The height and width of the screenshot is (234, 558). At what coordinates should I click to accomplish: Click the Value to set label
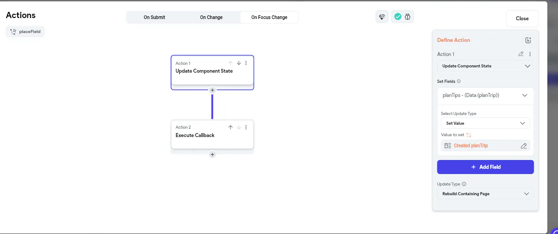452,135
